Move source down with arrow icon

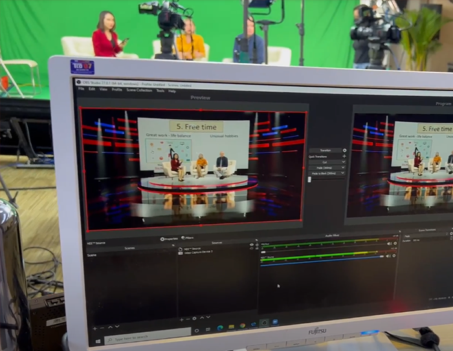point(208,317)
